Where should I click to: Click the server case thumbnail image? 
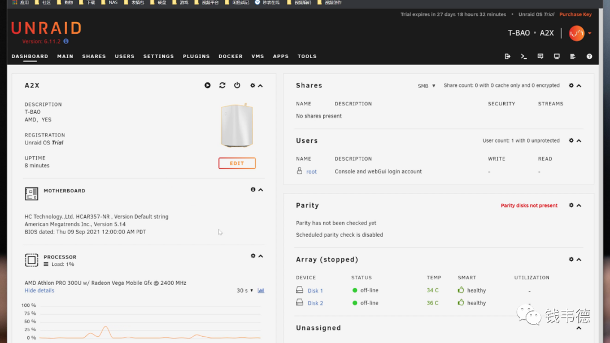point(237,125)
